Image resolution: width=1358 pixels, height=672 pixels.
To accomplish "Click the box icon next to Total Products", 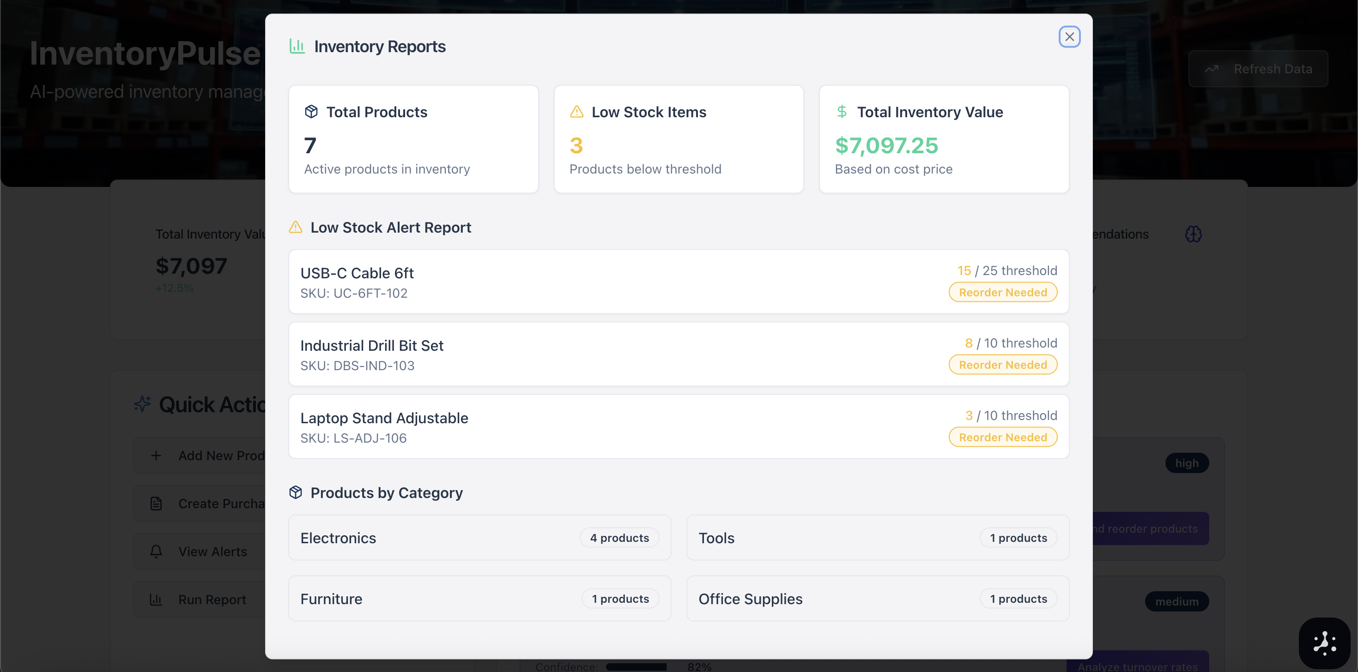I will [x=311, y=112].
